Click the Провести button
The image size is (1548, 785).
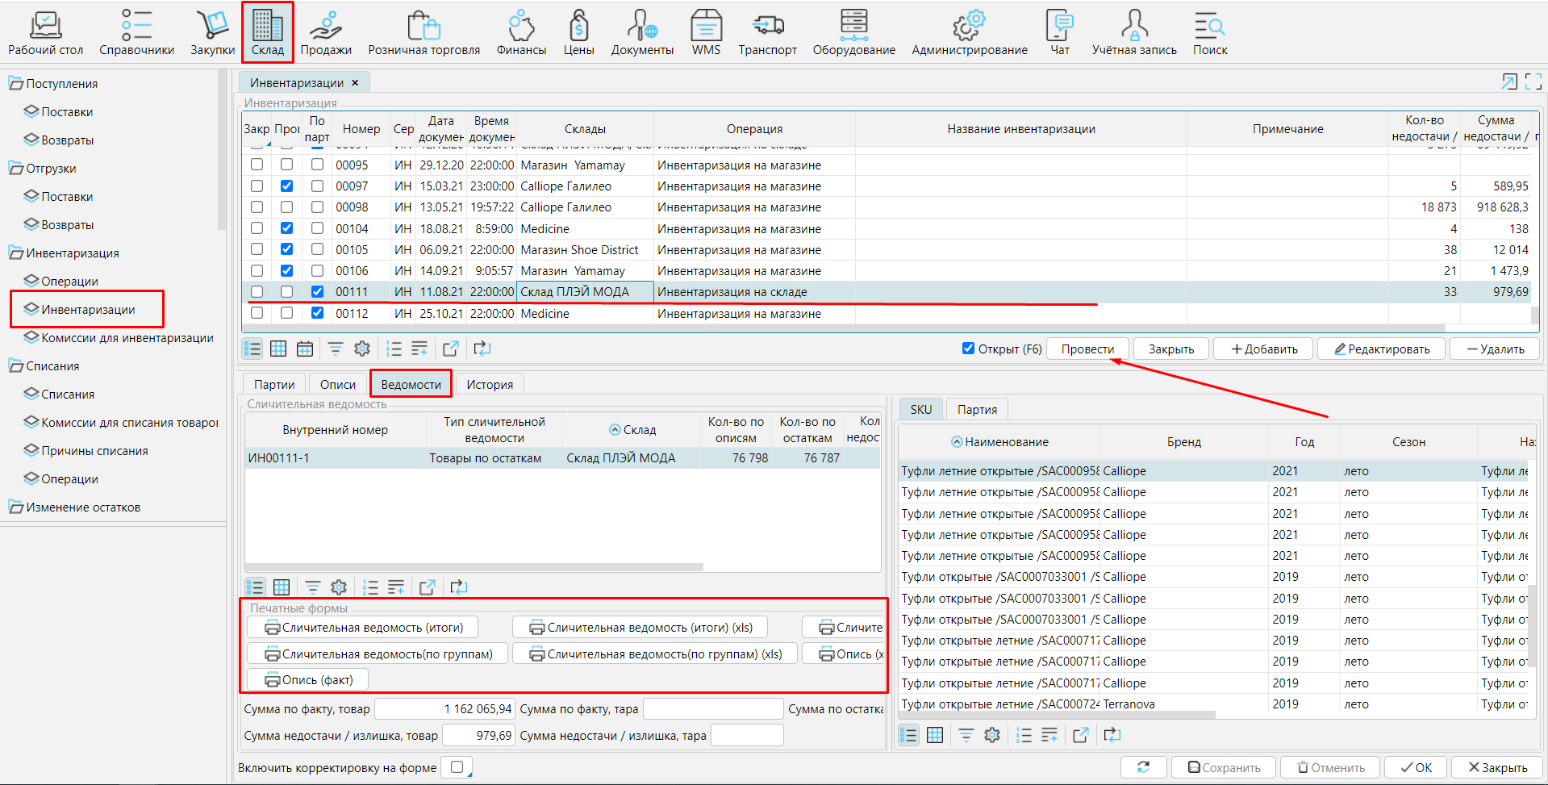tap(1087, 349)
